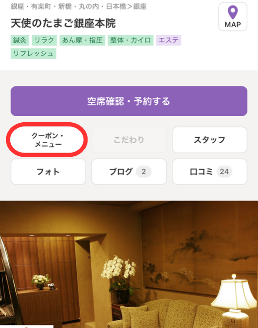258x328 pixels.
Task: Click the 鍼灸 category tag
Action: (20, 40)
